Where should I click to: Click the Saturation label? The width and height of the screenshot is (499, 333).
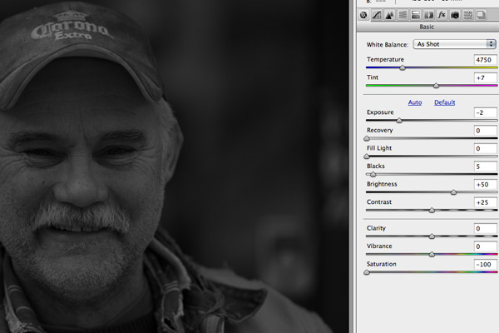click(381, 264)
